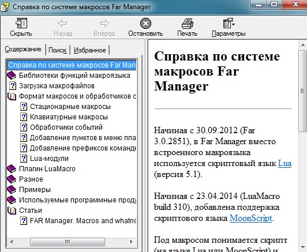Open the Параметры options icon
The width and height of the screenshot is (307, 252).
[x=229, y=23]
